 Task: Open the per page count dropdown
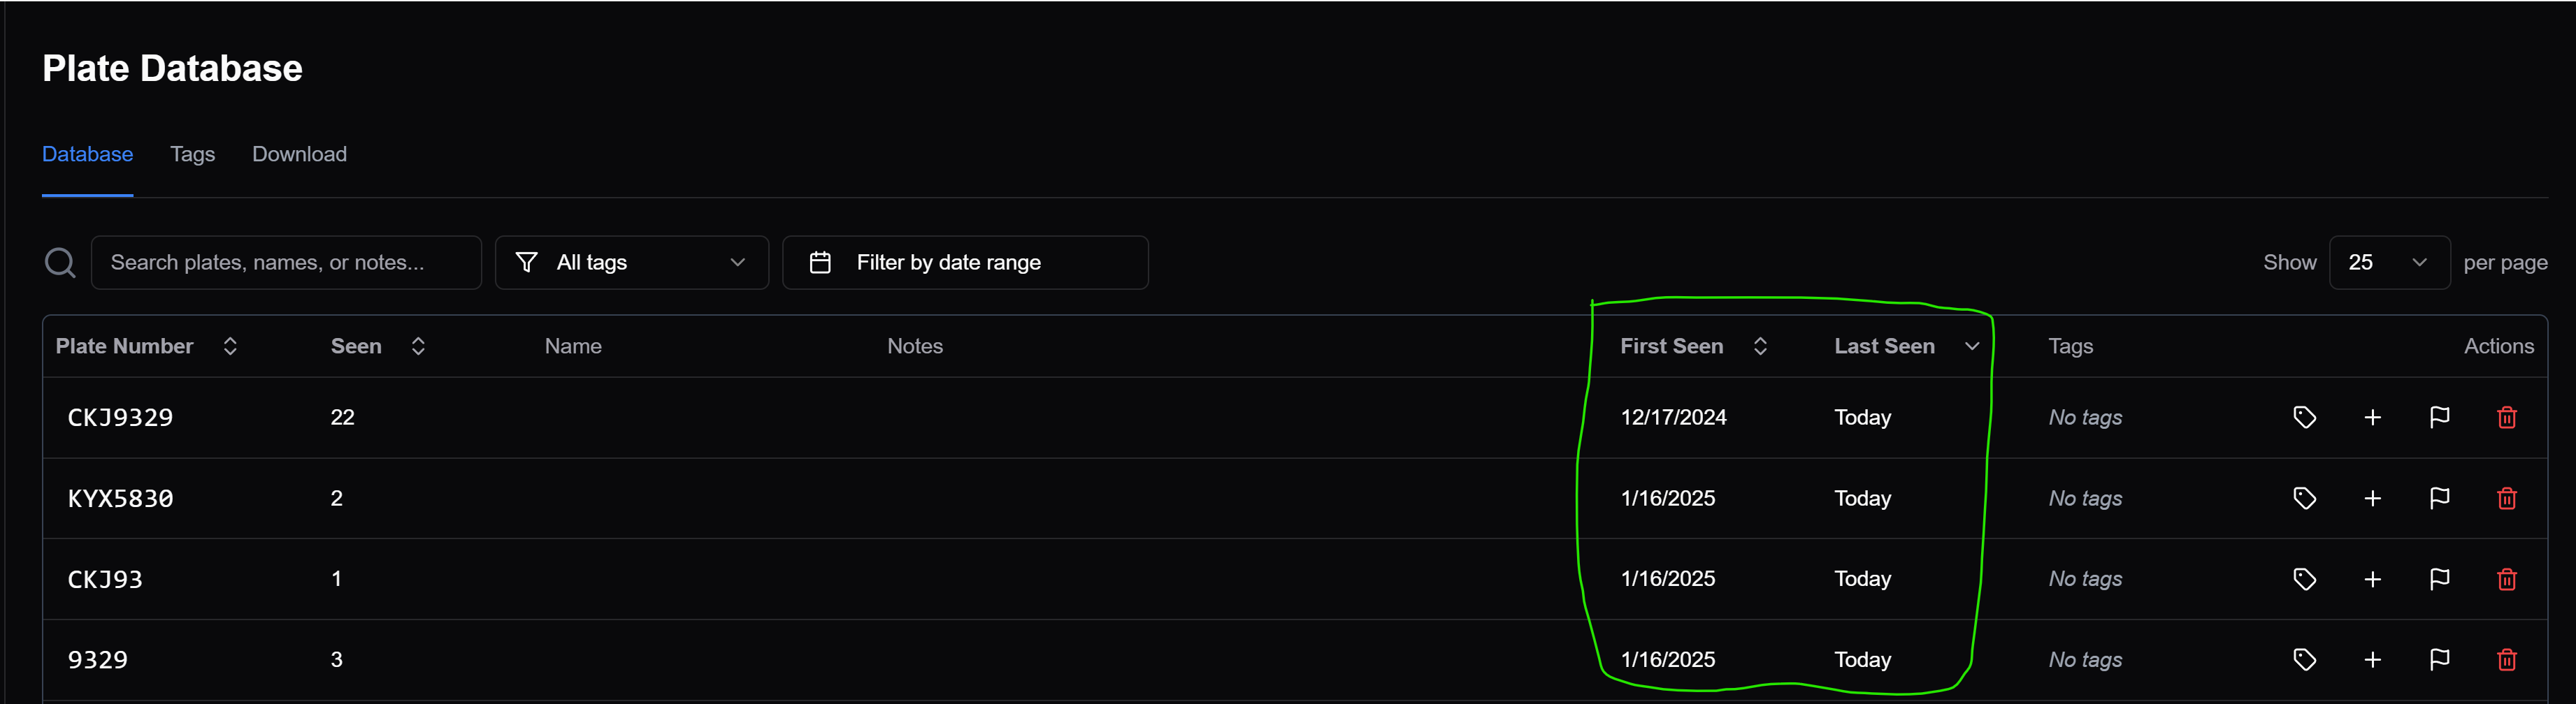point(2388,263)
